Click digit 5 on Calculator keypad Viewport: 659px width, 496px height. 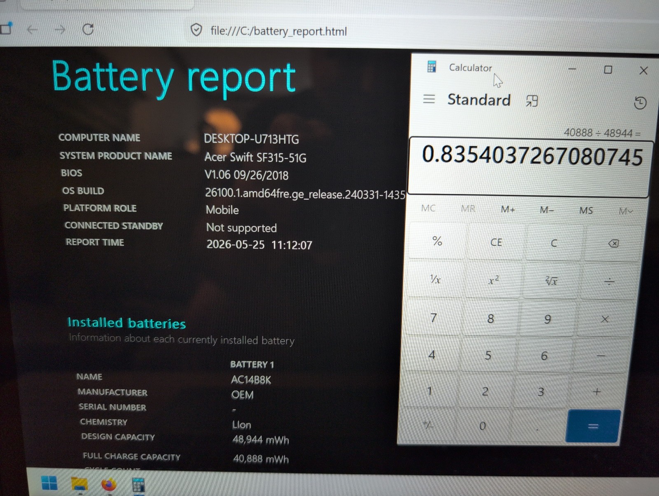pos(488,355)
